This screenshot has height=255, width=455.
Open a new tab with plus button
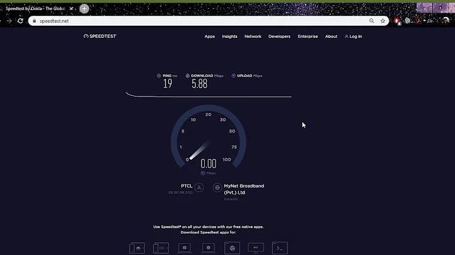tap(84, 9)
